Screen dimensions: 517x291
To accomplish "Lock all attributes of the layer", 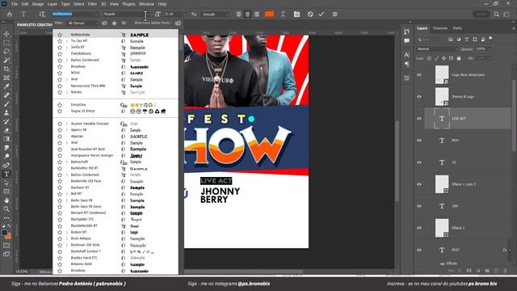I will coord(459,58).
